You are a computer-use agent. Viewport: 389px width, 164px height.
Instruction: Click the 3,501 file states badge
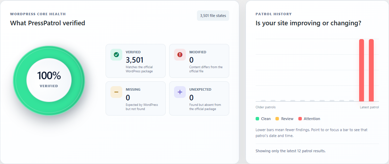[x=213, y=16]
